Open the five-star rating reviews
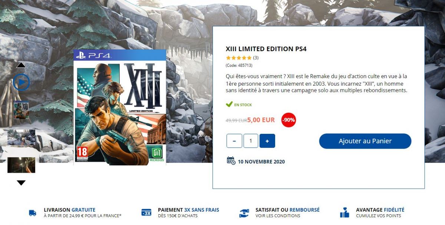 tap(238, 58)
